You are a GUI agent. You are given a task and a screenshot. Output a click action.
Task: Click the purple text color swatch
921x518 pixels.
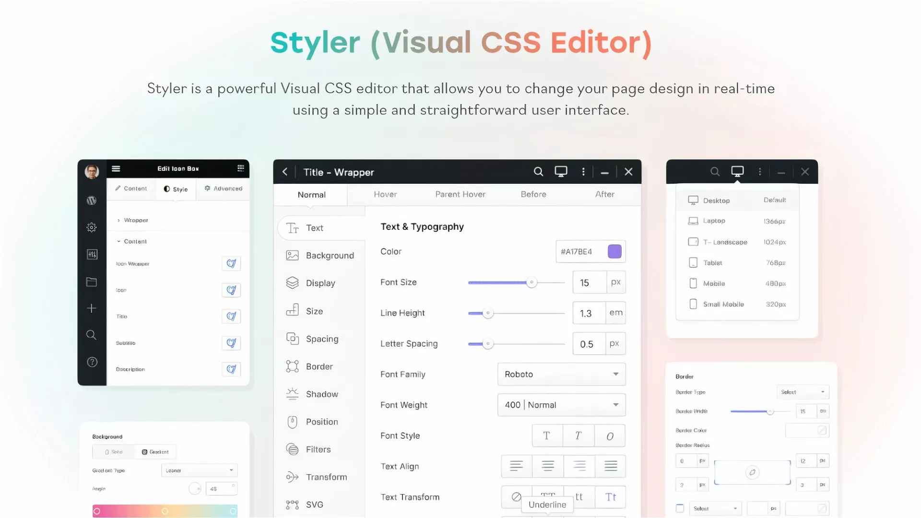614,251
